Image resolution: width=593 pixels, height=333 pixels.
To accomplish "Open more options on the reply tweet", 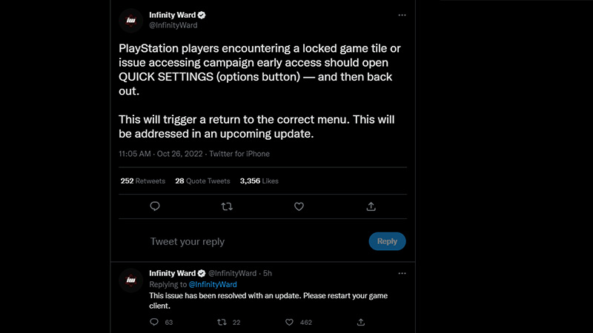I will (x=402, y=273).
